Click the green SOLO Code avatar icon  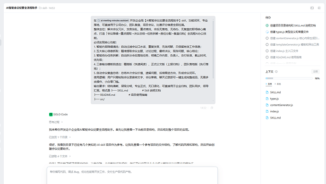pyautogui.click(x=51, y=115)
